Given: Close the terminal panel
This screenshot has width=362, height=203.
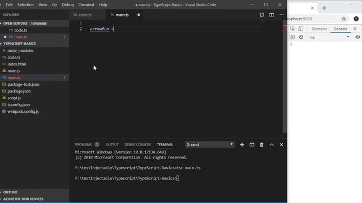Looking at the screenshot, I should pyautogui.click(x=282, y=144).
